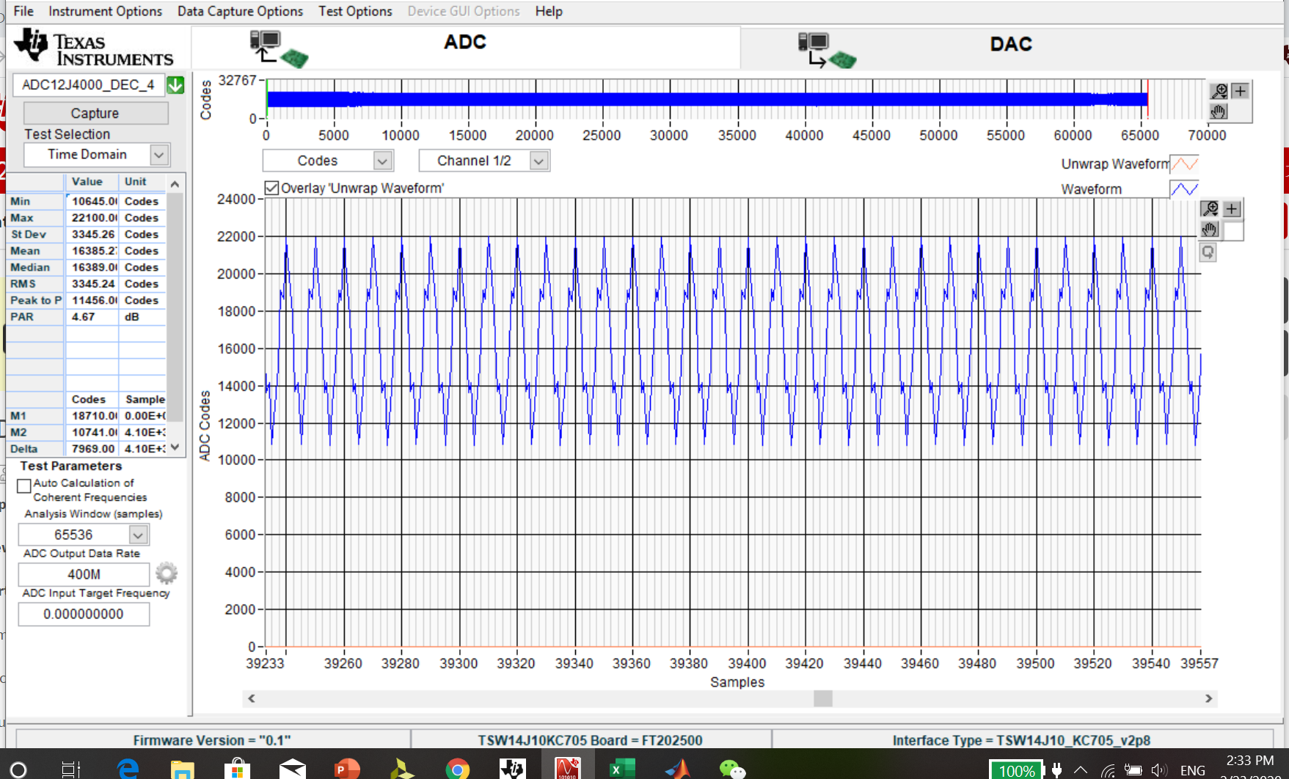The image size is (1289, 779).
Task: Click statistics table scroll up arrow
Action: tap(175, 183)
